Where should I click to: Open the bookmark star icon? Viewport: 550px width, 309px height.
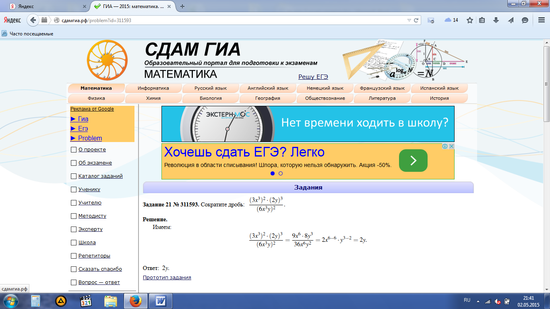pos(469,20)
